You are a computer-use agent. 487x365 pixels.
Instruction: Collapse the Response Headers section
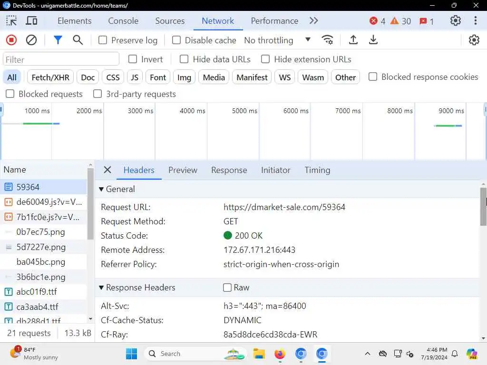[x=101, y=288]
